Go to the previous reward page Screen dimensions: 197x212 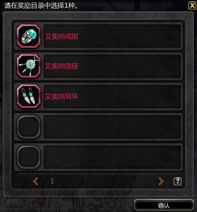point(36,181)
